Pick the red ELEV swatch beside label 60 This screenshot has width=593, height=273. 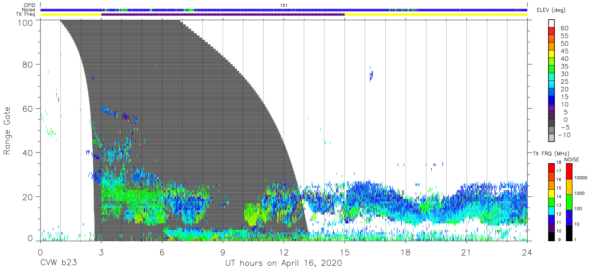551,31
